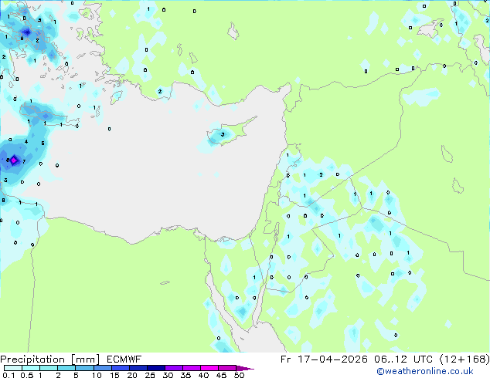Image resolution: width=490 pixels, height=378 pixels.
Task: Click the magenta precipitation maximum cell on map
Action: [14, 160]
